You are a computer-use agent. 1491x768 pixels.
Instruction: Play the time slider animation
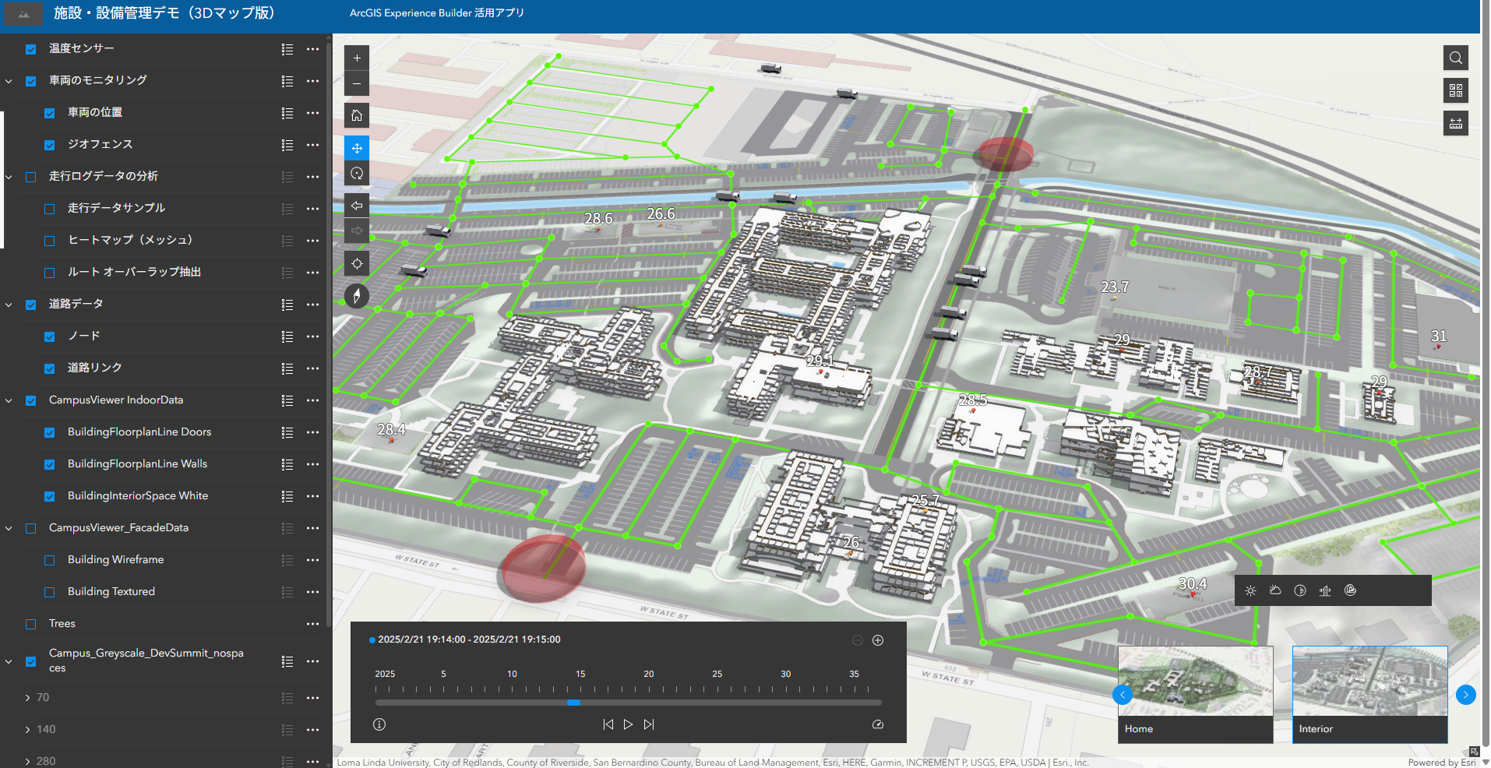pos(628,724)
